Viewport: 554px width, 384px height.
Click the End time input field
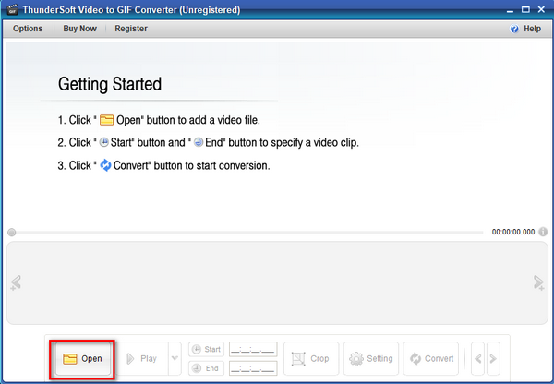coord(252,368)
